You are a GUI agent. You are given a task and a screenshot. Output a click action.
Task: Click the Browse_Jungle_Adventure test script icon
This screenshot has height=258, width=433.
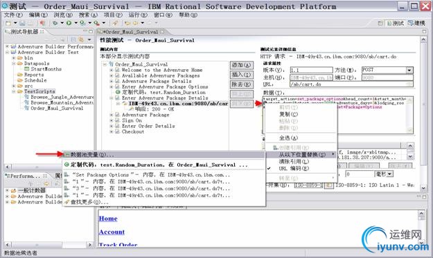point(27,97)
